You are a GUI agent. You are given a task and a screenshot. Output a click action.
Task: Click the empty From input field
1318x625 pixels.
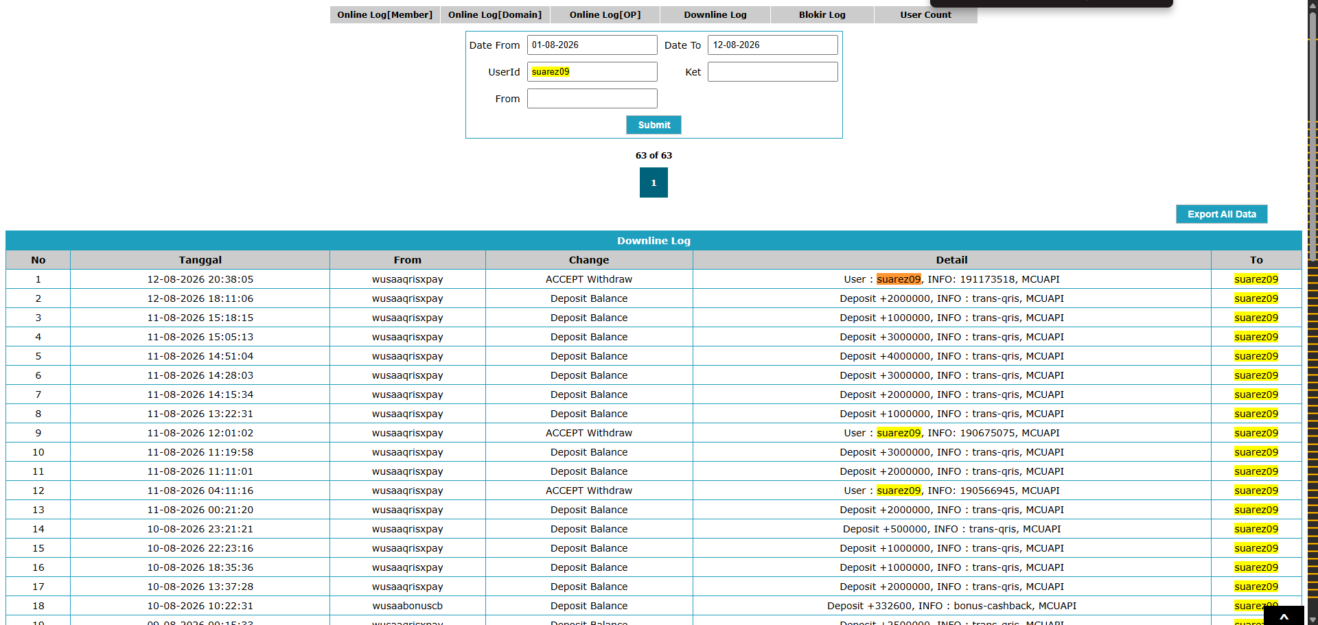coord(592,99)
